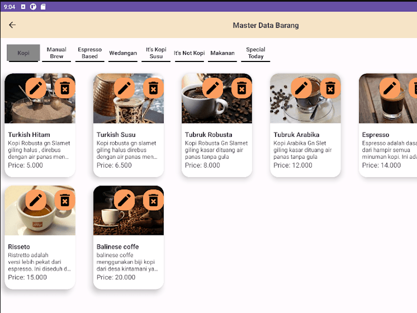Open the Espresso Based category tab
This screenshot has height=313, width=417.
click(90, 53)
